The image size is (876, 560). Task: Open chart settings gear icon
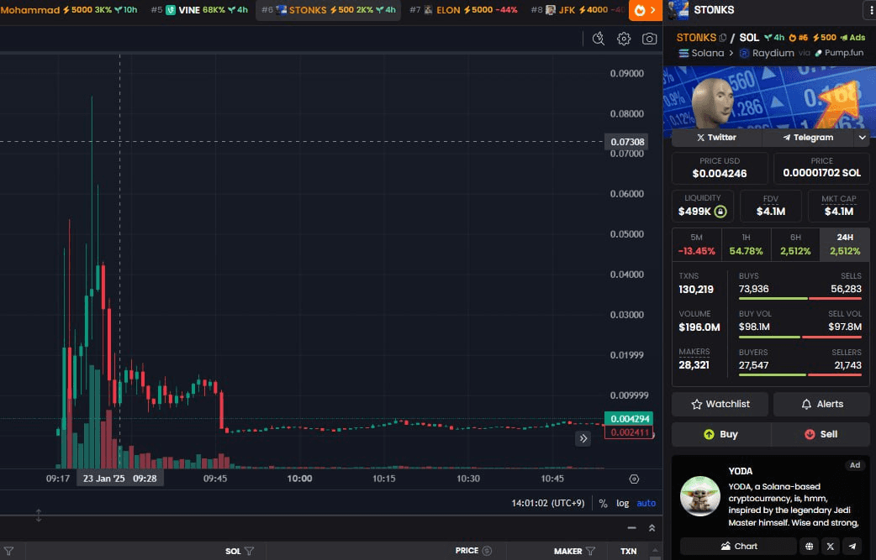click(x=624, y=39)
